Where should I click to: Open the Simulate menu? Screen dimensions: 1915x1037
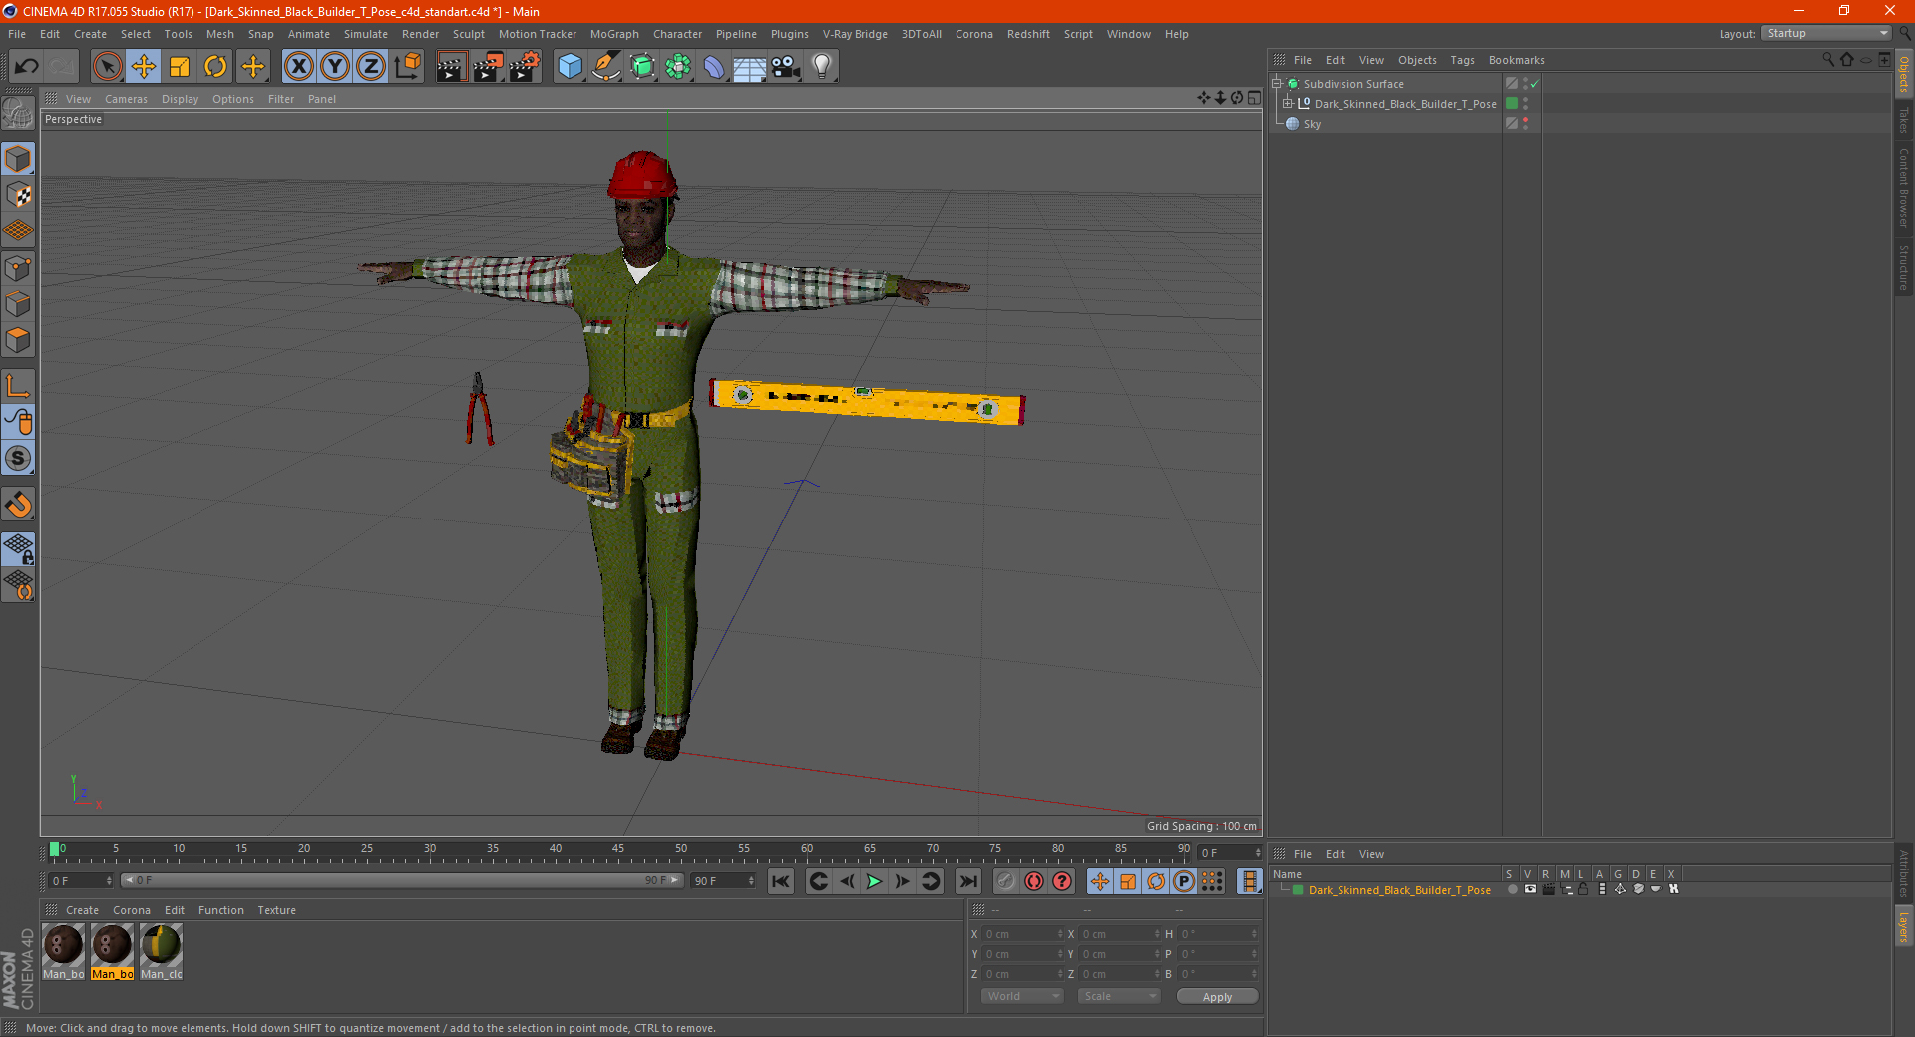[x=366, y=34]
